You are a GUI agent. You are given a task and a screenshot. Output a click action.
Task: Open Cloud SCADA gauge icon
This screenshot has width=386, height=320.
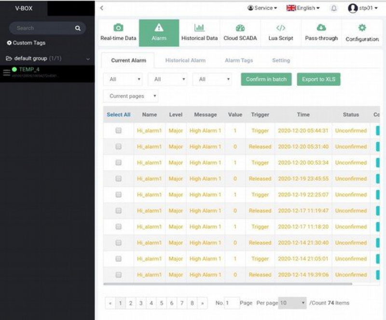click(x=240, y=28)
